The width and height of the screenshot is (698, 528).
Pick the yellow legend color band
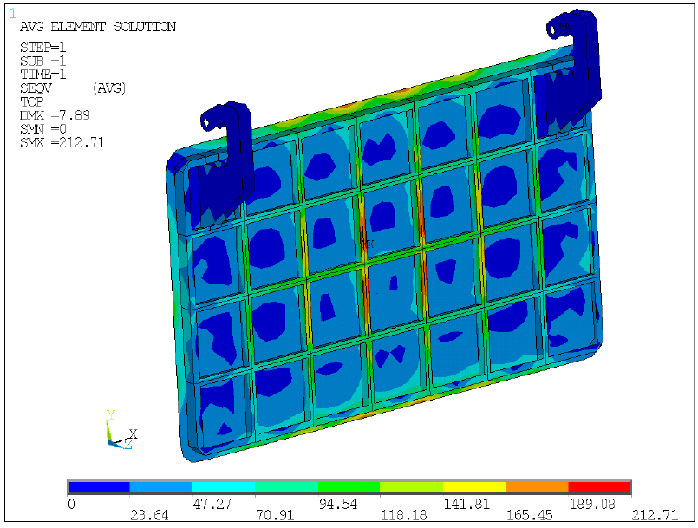[474, 487]
